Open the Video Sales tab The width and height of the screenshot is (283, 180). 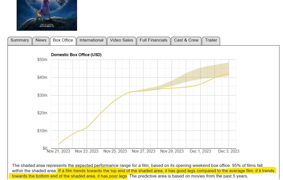point(121,40)
